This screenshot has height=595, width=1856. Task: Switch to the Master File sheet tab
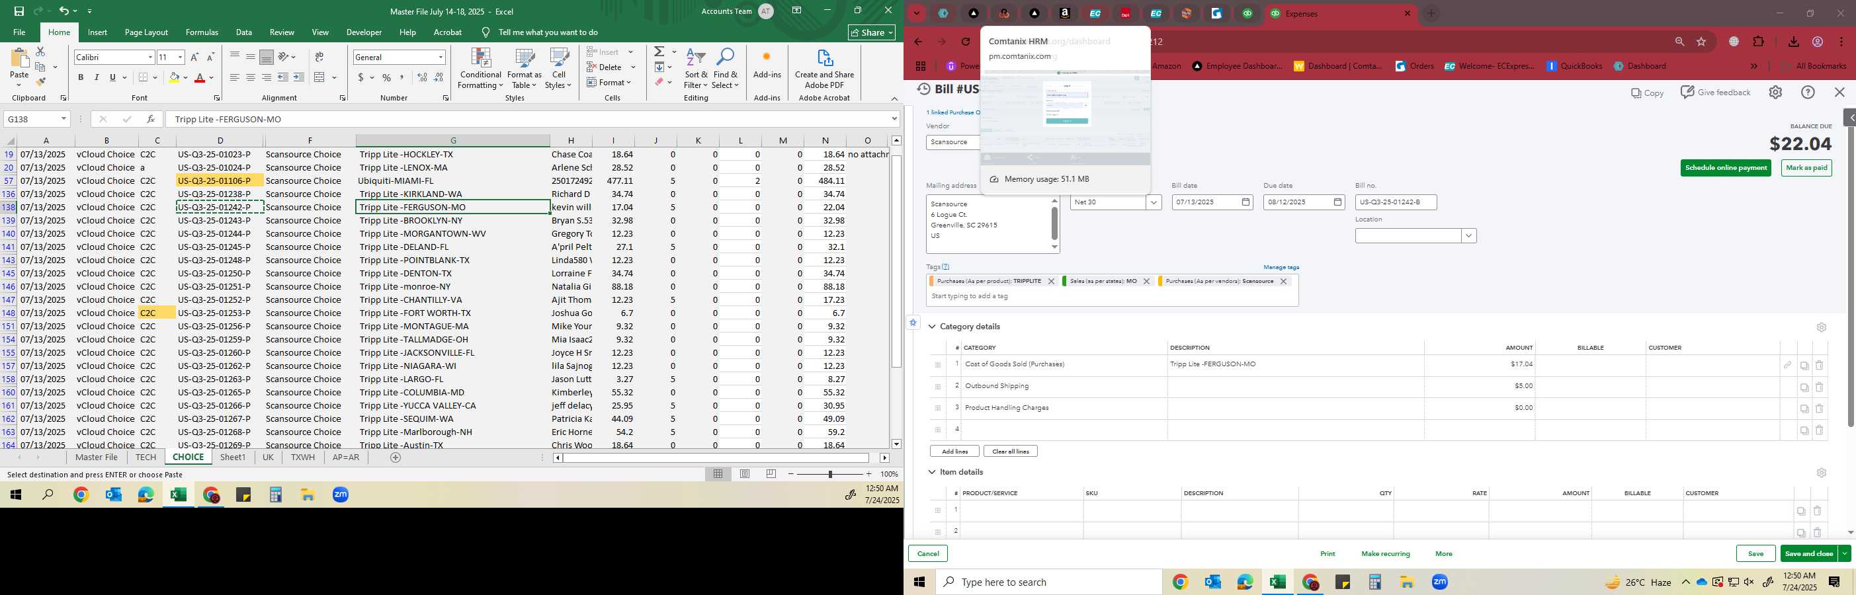97,457
